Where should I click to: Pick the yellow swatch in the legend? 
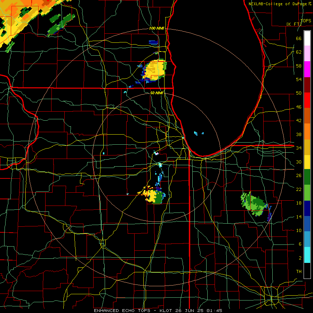[307, 162]
